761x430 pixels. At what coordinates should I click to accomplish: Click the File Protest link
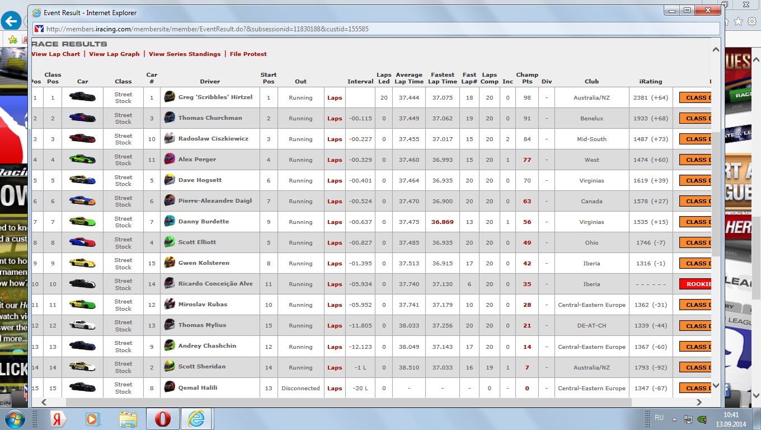[248, 54]
